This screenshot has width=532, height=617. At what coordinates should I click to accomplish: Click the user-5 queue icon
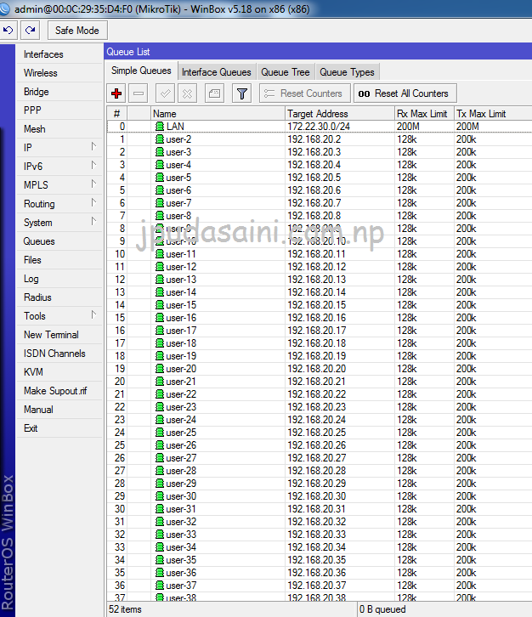160,178
